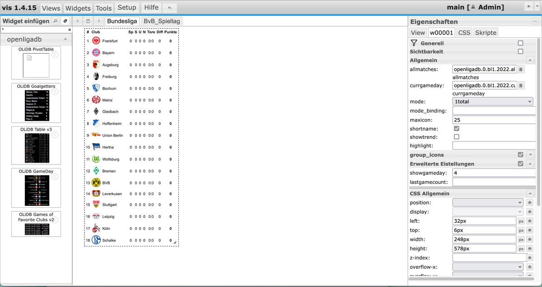Open the Tools menu

tap(103, 8)
